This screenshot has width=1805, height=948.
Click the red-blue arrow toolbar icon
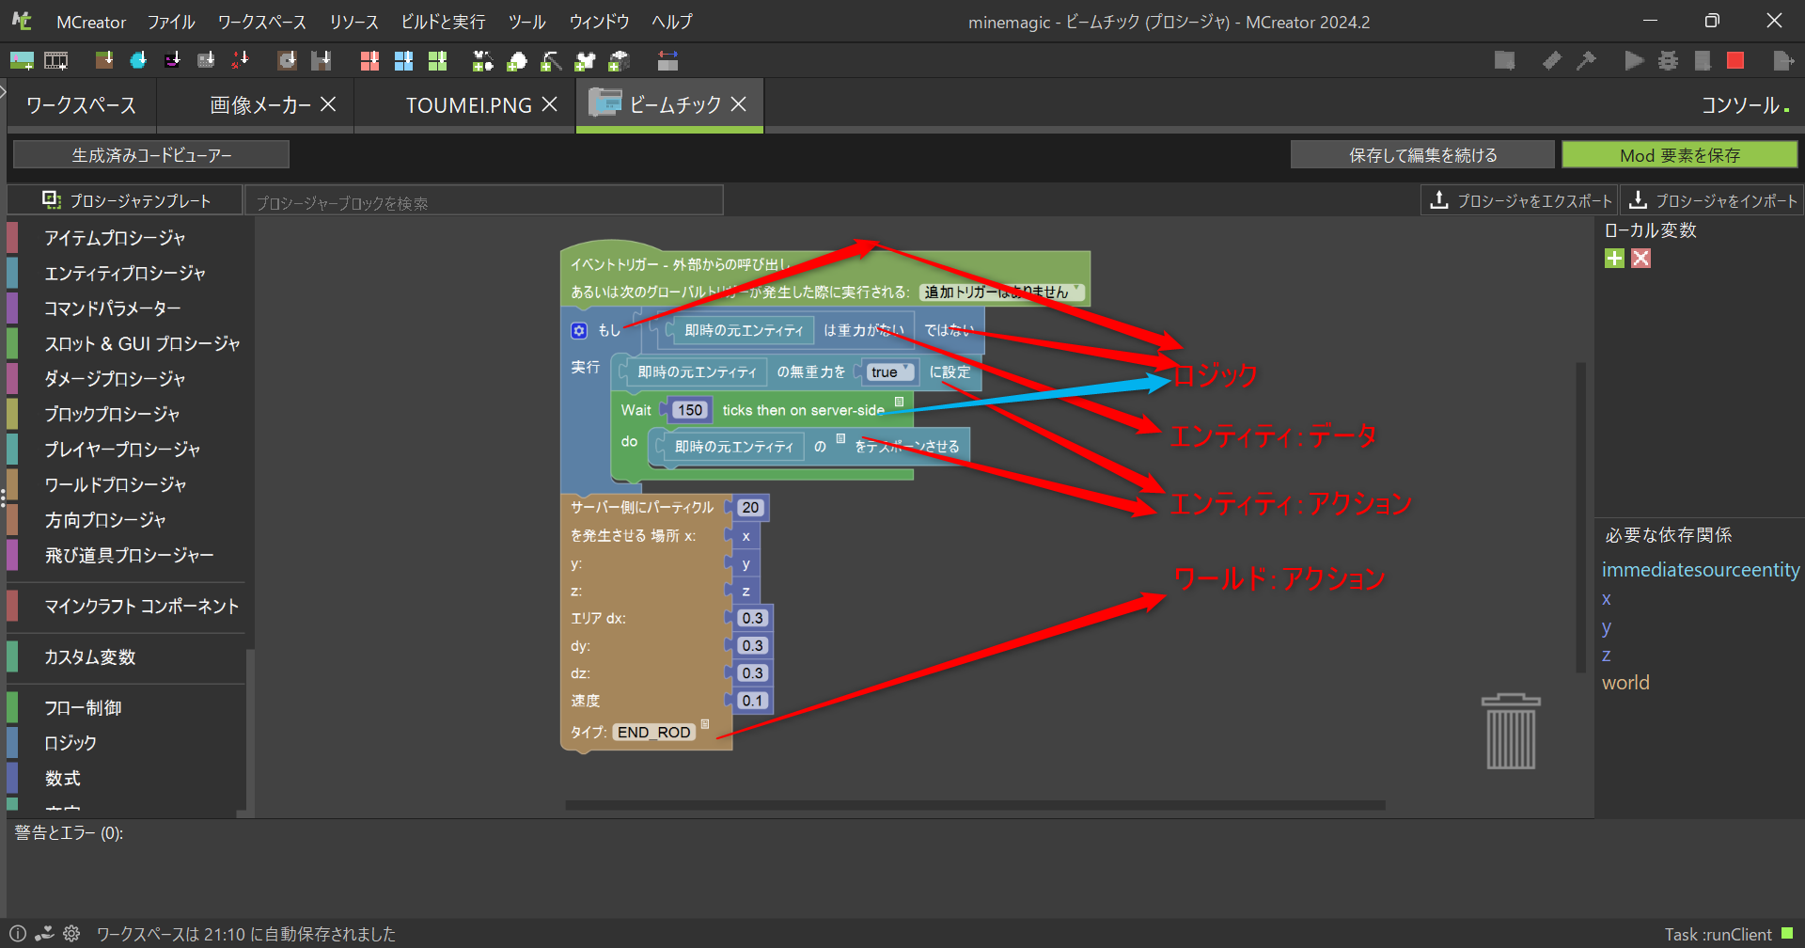pos(667,61)
